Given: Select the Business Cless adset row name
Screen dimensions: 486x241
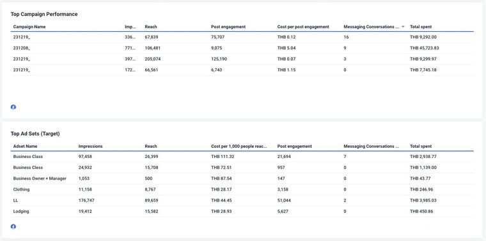Looking at the screenshot, I should (28, 168).
